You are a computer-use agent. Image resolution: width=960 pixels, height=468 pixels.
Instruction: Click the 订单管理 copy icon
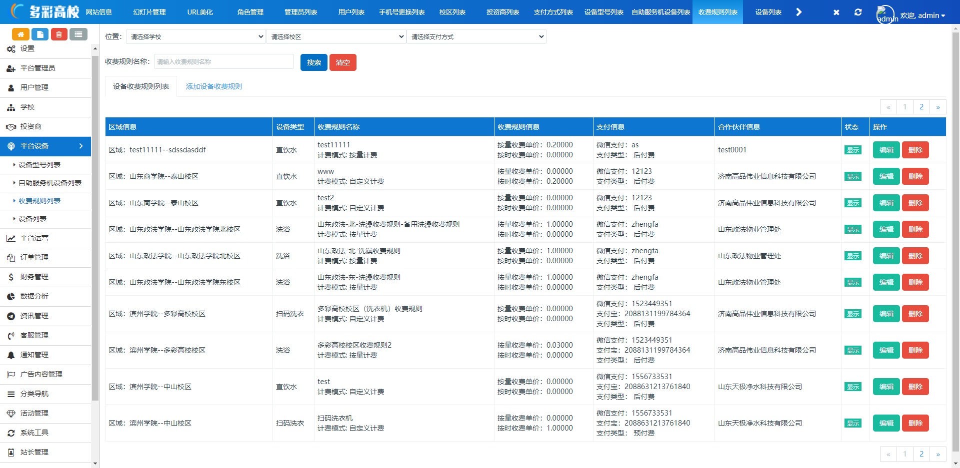(11, 258)
